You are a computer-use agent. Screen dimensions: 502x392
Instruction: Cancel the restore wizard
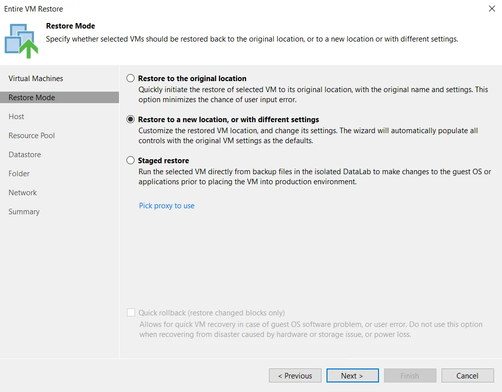(467, 375)
